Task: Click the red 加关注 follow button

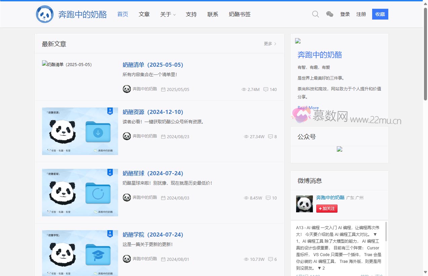Action: [326, 208]
